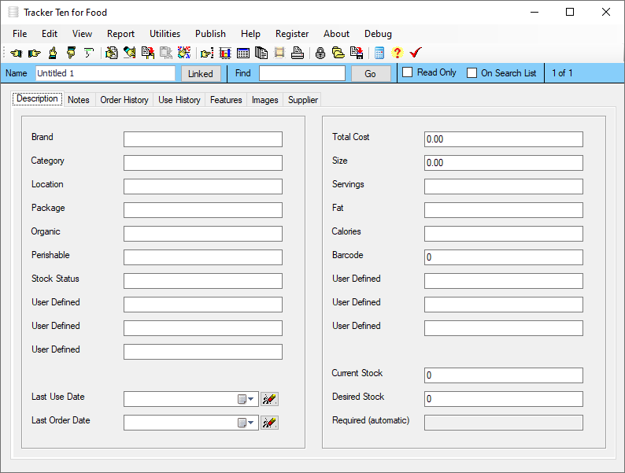Open the Report menu

click(120, 34)
